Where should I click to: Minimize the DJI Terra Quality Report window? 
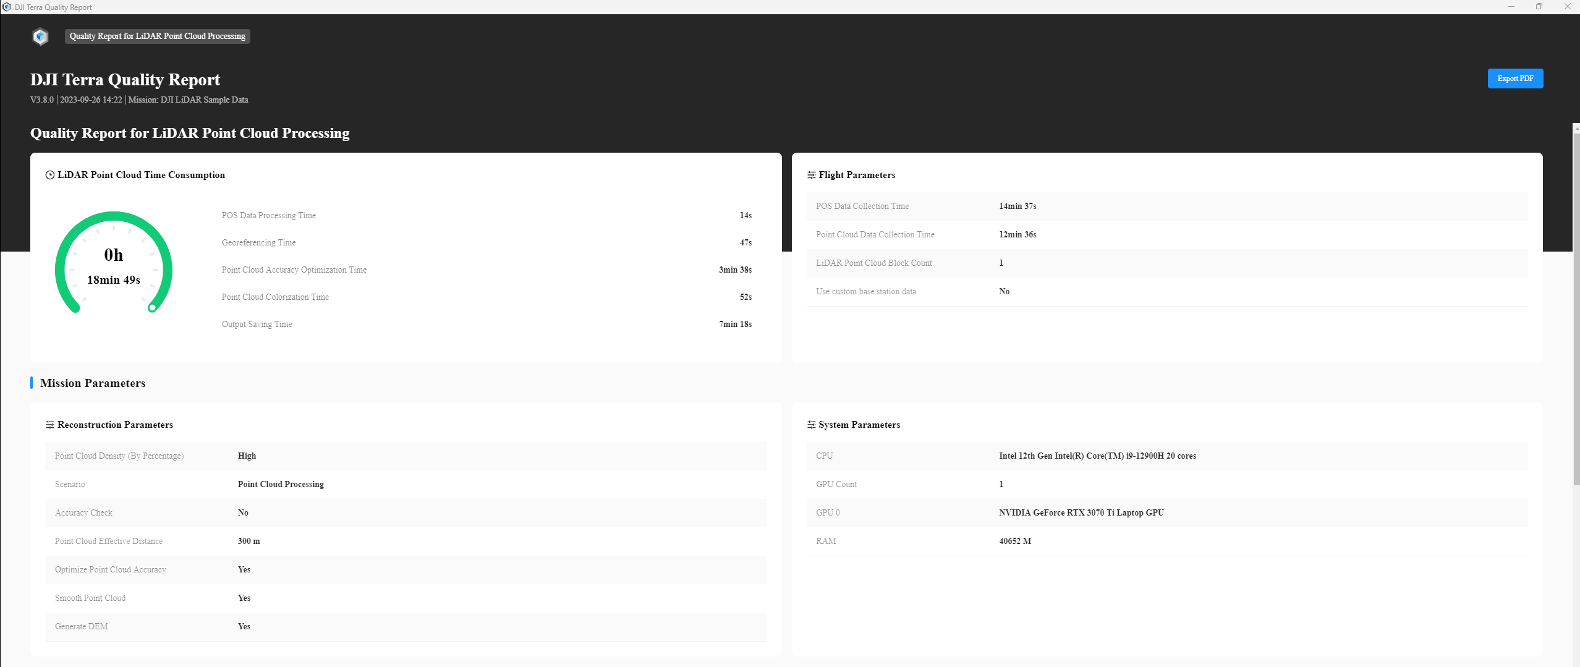[x=1511, y=7]
